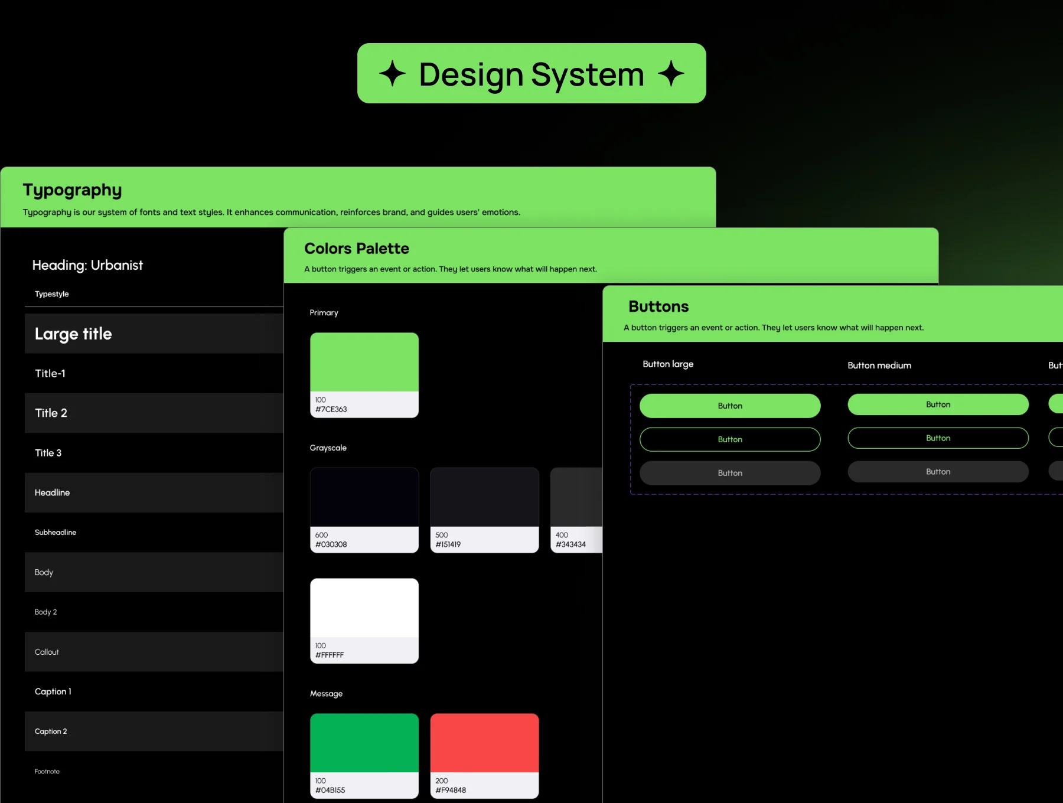The image size is (1063, 803).
Task: Click the gray disabled large Button
Action: tap(730, 473)
